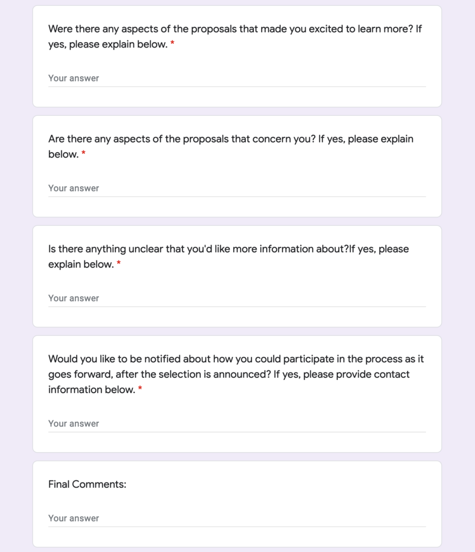475x552 pixels.
Task: Click the 'be notified' participation question text
Action: [236, 374]
